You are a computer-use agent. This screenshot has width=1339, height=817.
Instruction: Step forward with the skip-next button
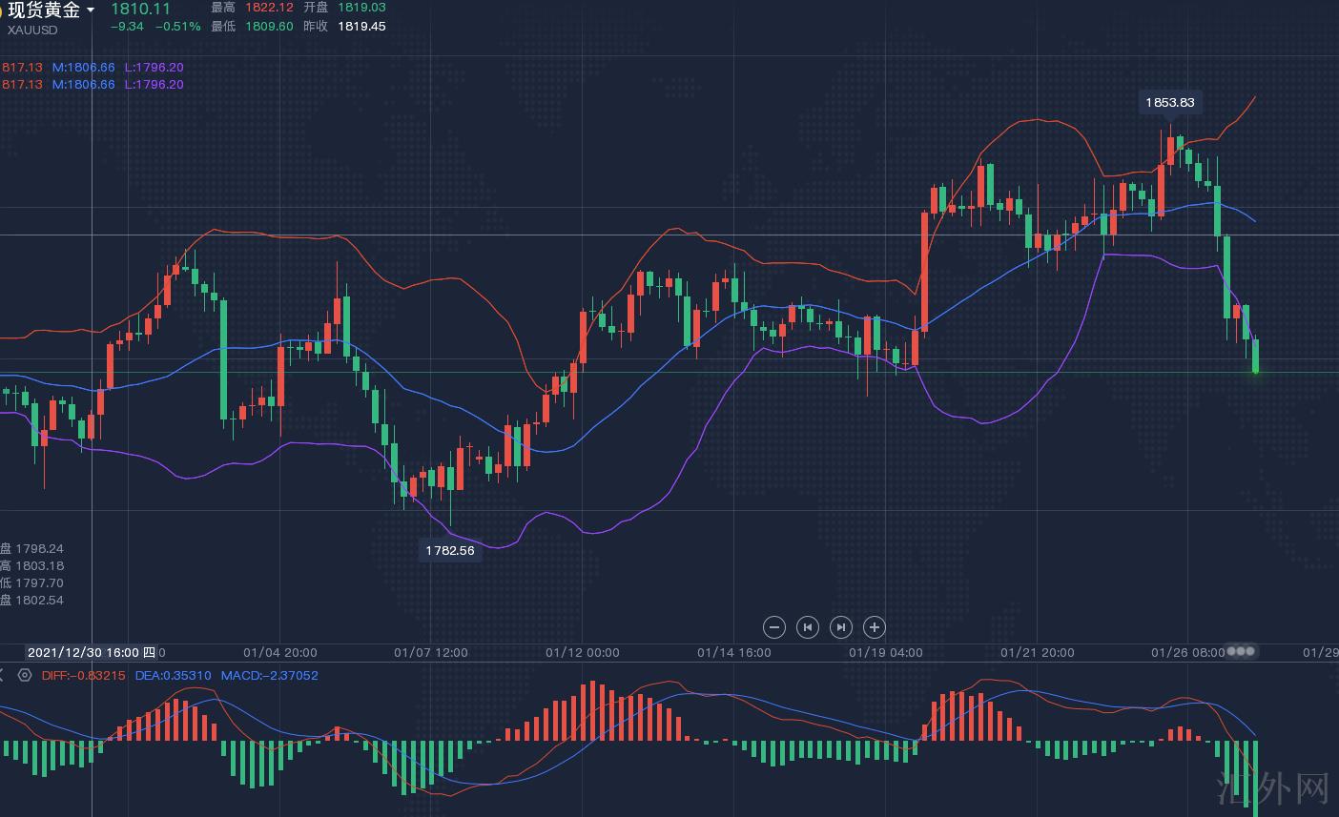(x=841, y=626)
